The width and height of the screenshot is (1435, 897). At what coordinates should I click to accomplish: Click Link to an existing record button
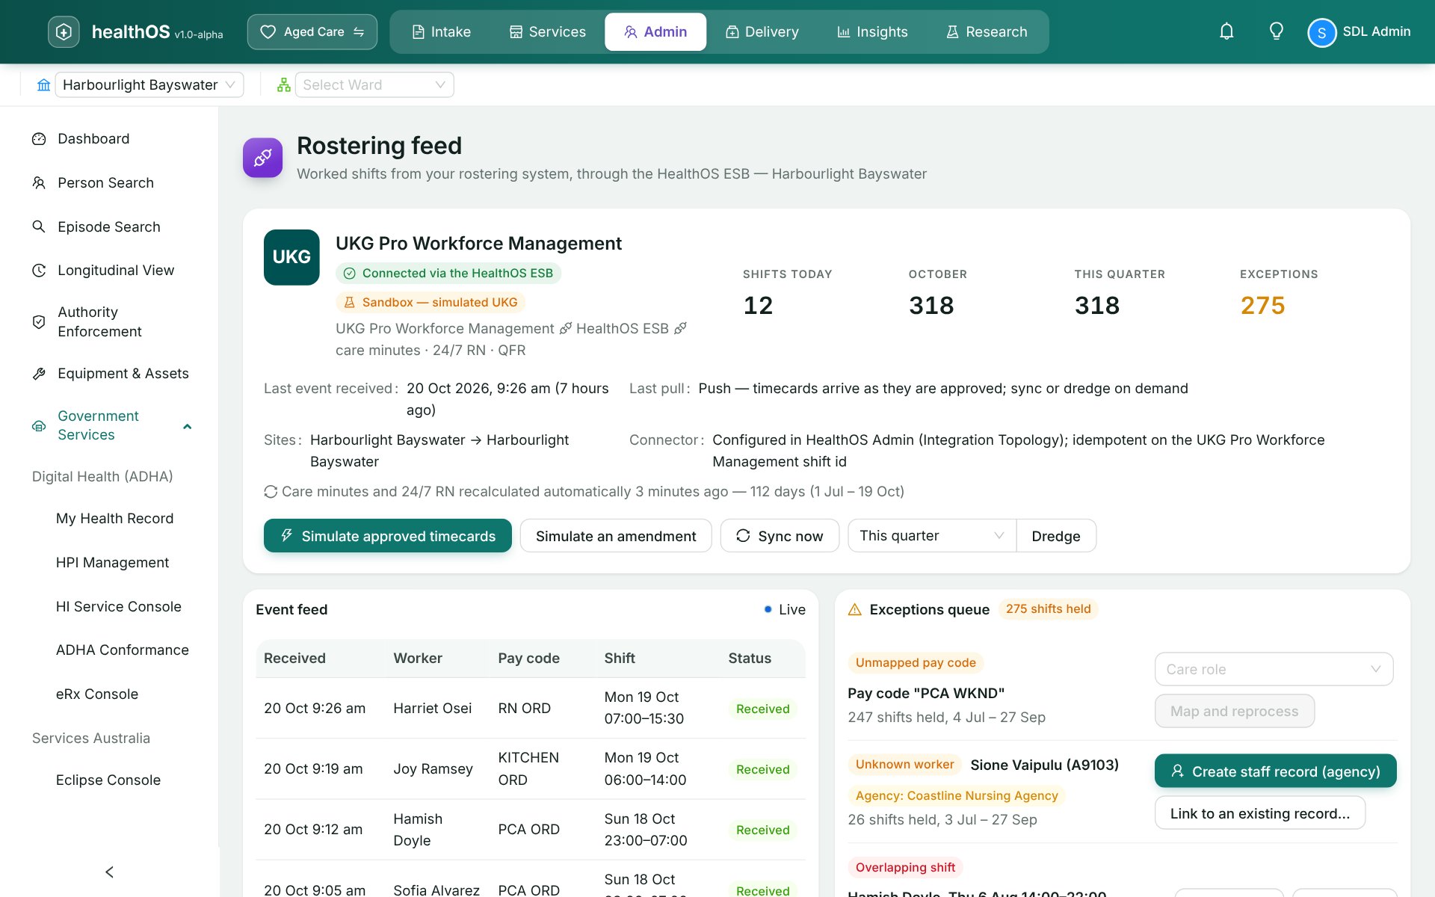point(1260,813)
